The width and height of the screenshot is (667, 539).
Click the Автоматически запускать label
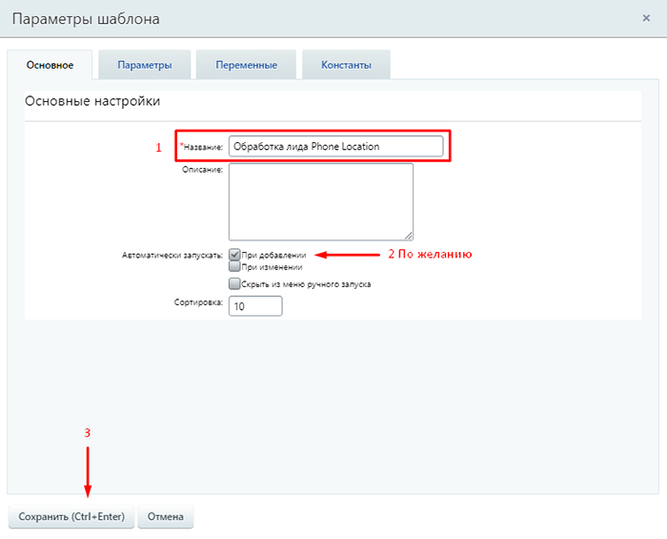click(x=172, y=256)
